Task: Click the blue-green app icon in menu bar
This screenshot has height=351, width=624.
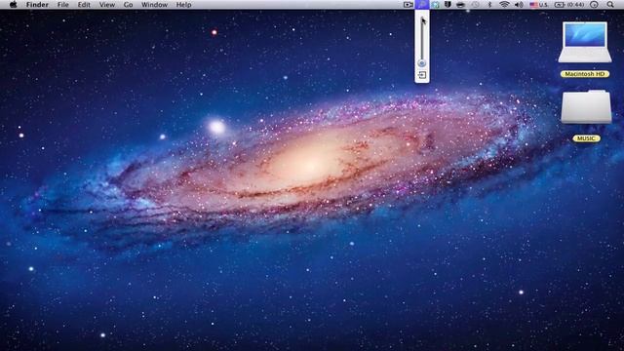Action: 436,5
